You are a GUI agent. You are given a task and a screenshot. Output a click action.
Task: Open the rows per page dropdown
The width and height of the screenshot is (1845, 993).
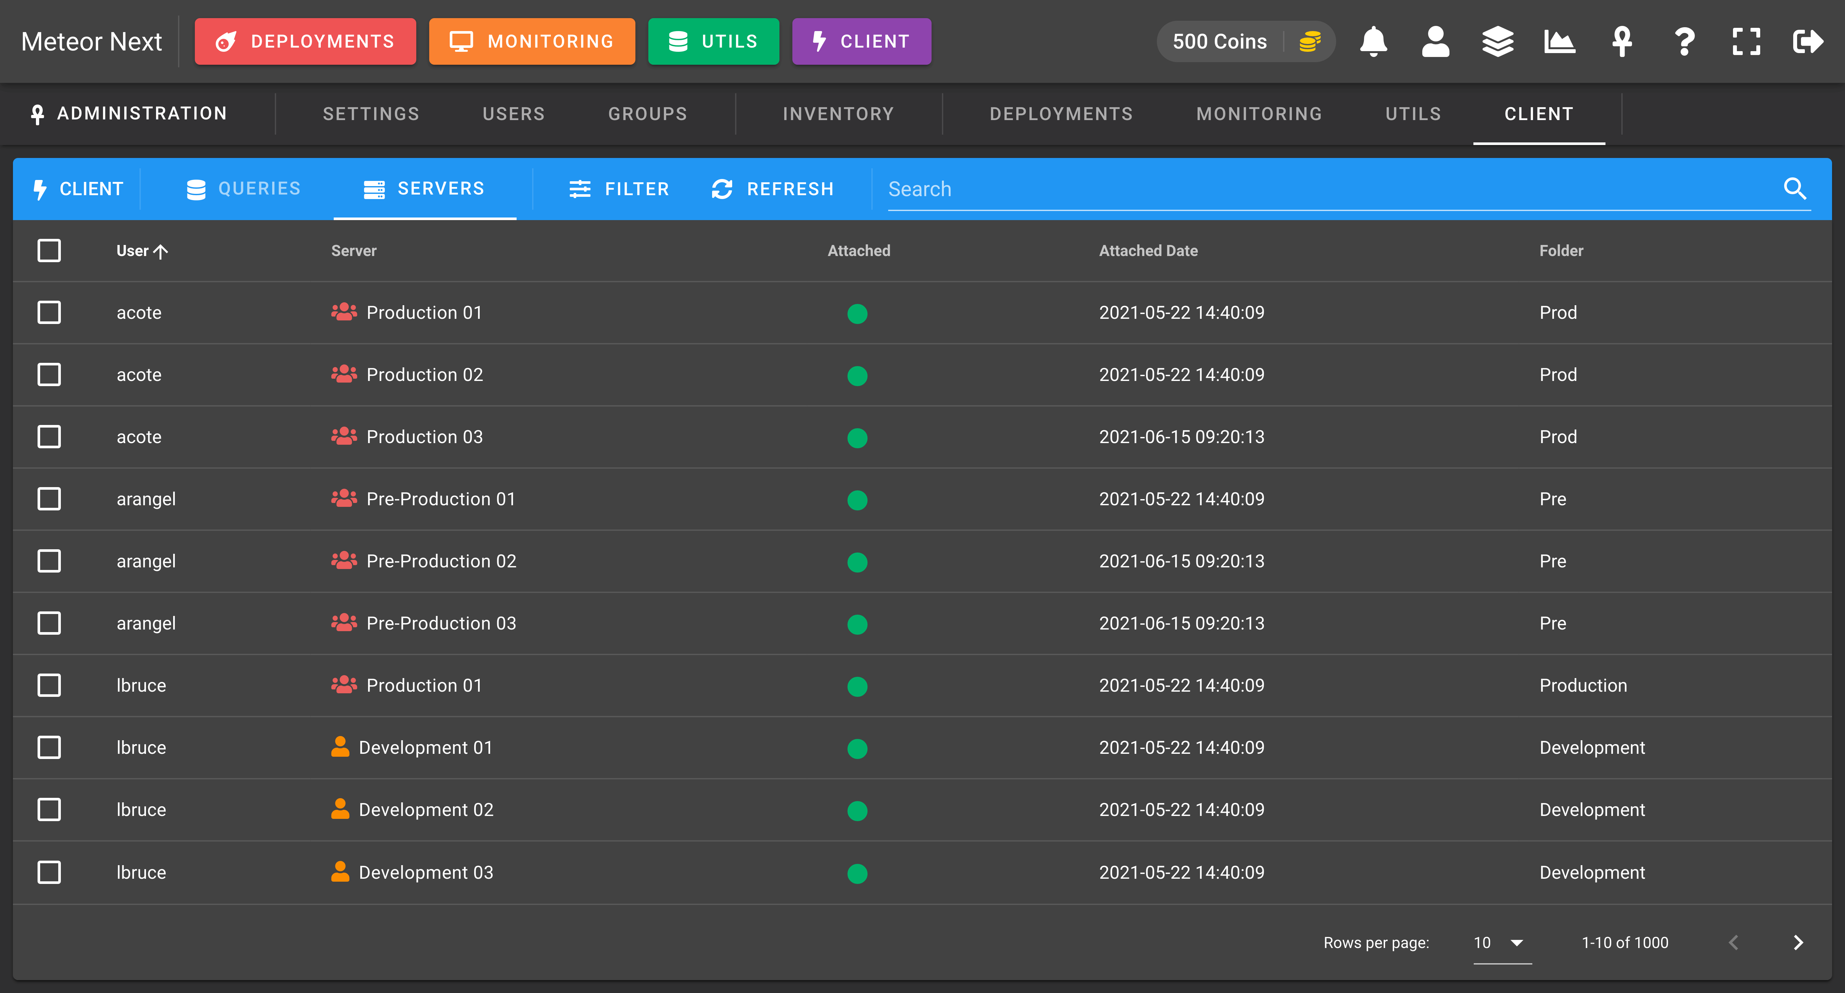tap(1502, 943)
